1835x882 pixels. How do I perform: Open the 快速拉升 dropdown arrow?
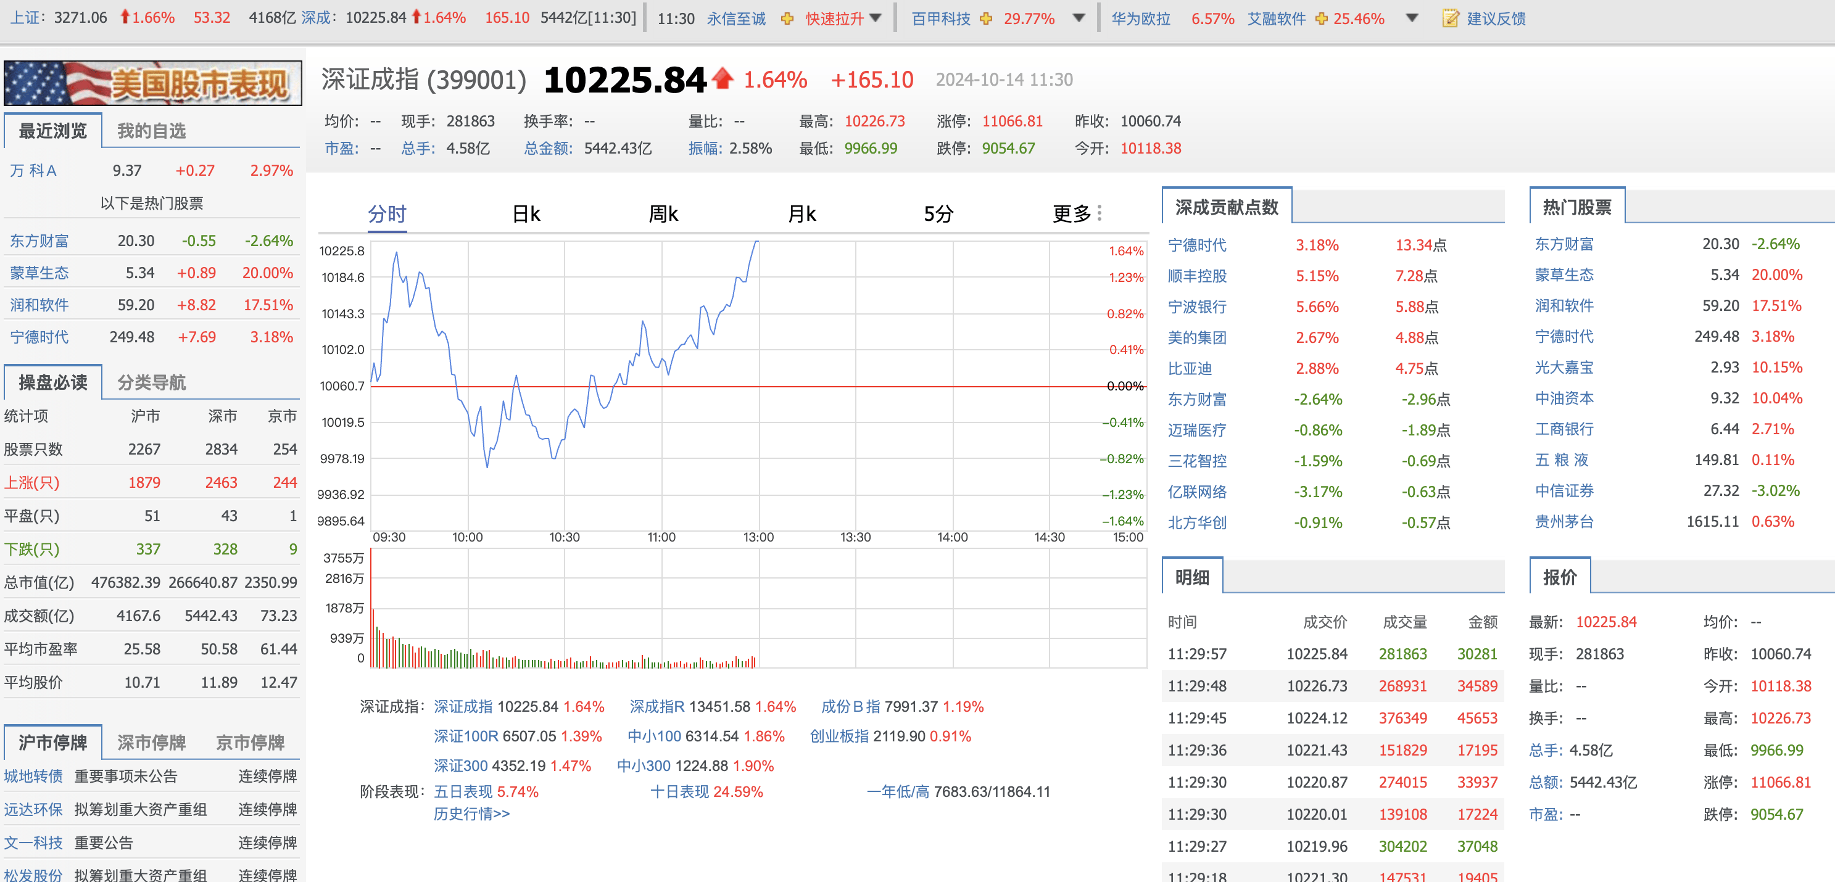point(876,19)
